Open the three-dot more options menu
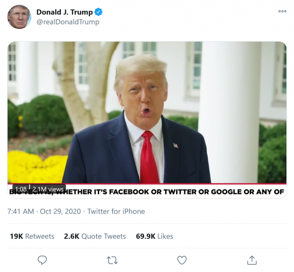The image size is (294, 272). point(282,11)
